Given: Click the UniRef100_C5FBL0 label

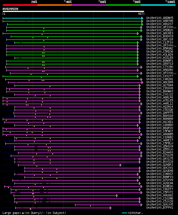Looking at the screenshot, I should pyautogui.click(x=160, y=144).
